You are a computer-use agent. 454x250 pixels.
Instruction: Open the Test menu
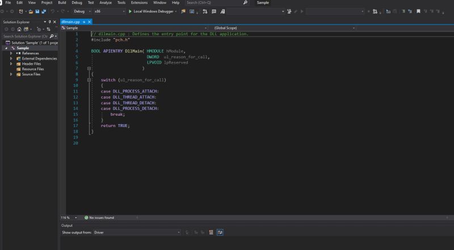click(91, 3)
